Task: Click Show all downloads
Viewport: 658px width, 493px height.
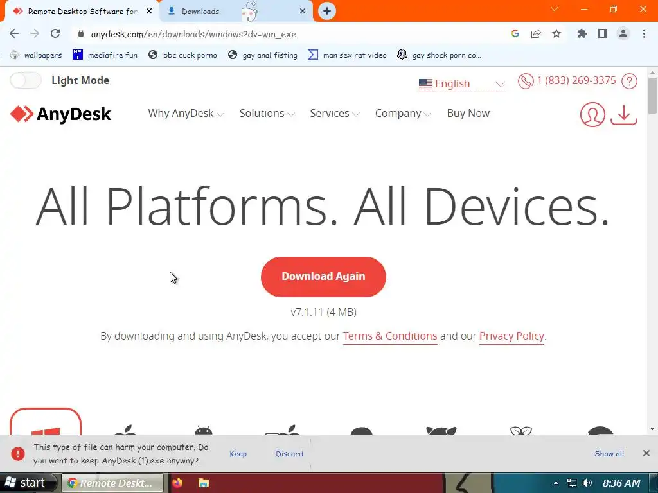Action: pos(609,454)
